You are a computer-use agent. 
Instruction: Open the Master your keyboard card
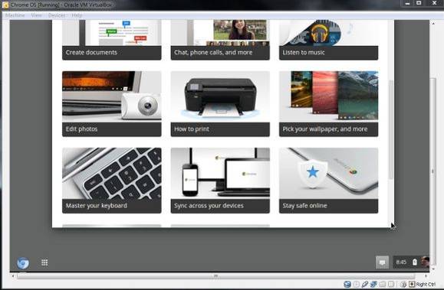click(x=112, y=181)
